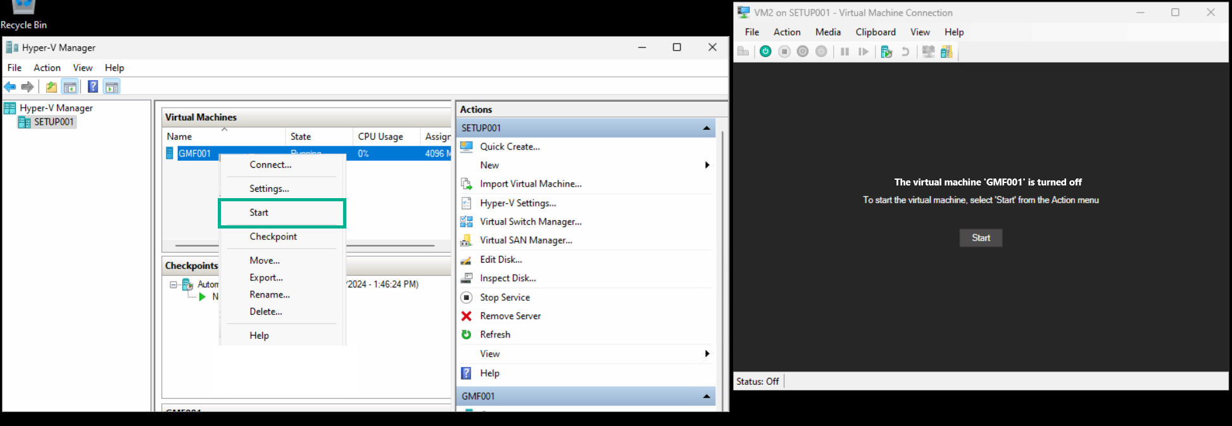Select Connect... from the context menu

point(270,165)
